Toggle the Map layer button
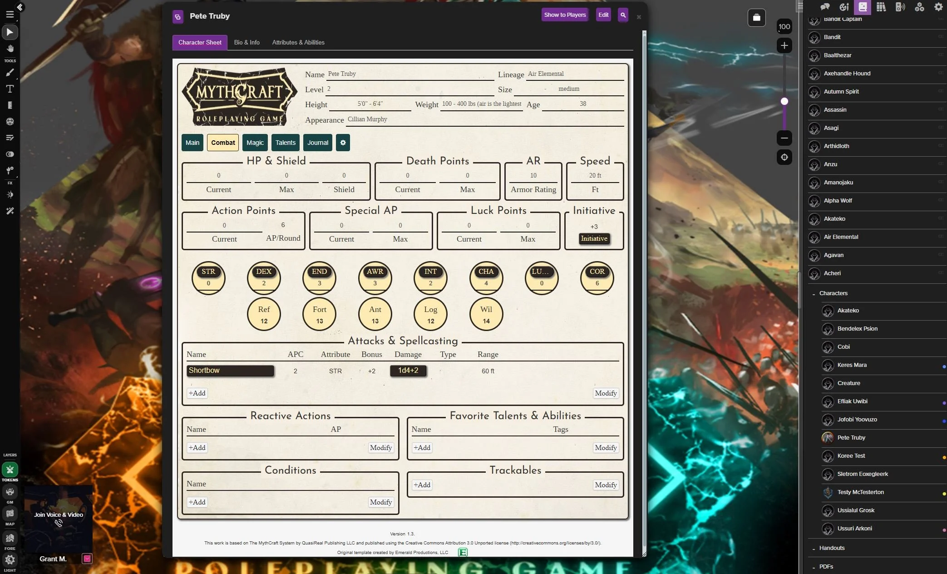This screenshot has height=574, width=947. click(10, 514)
